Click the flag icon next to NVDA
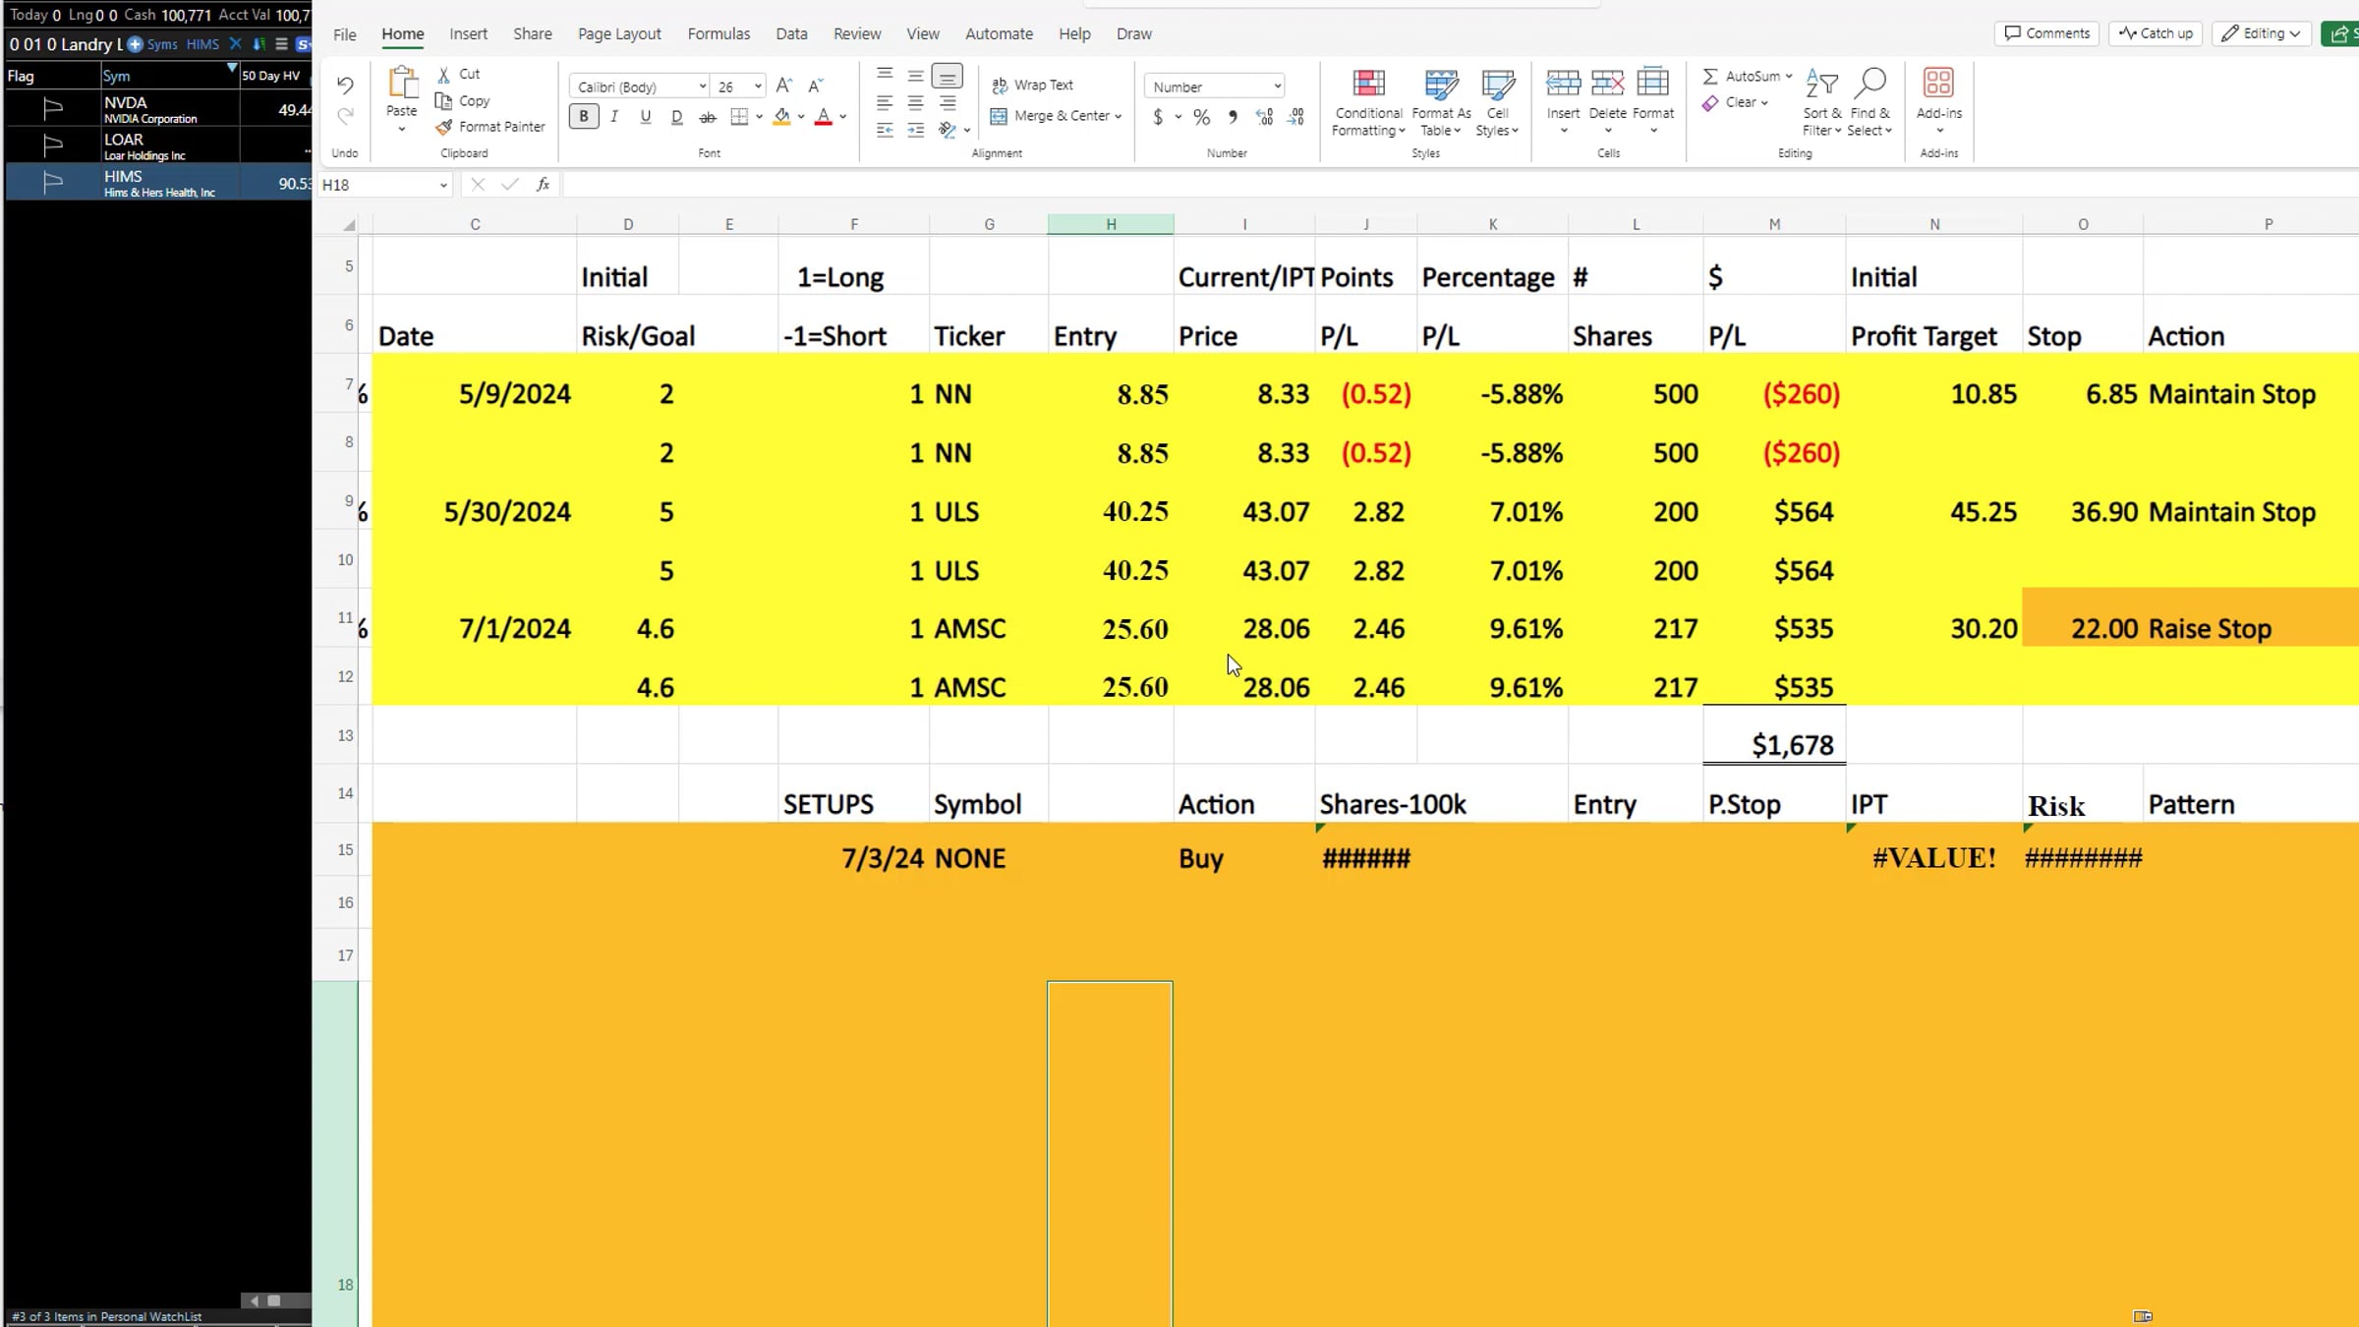This screenshot has height=1327, width=2359. [x=53, y=109]
